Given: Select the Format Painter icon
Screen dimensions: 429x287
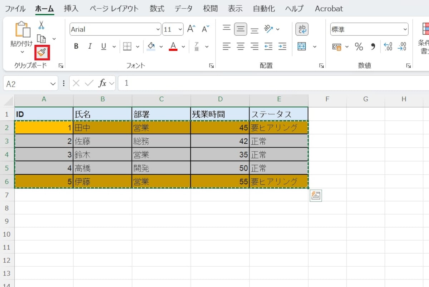Looking at the screenshot, I should [x=41, y=53].
